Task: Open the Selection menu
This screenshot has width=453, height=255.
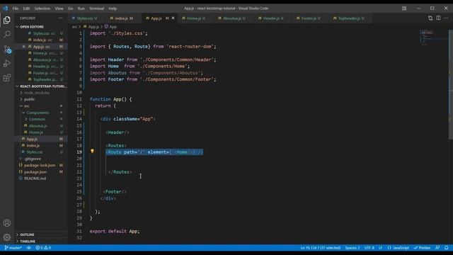Action: click(42, 8)
